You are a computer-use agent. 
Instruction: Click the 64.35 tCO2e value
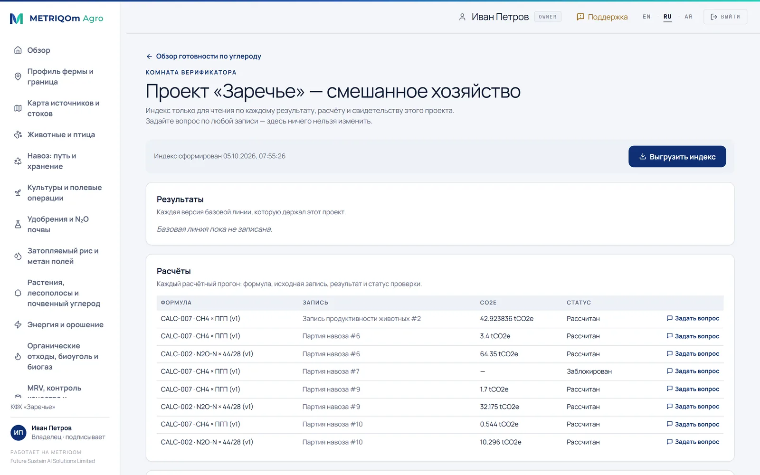(x=499, y=354)
